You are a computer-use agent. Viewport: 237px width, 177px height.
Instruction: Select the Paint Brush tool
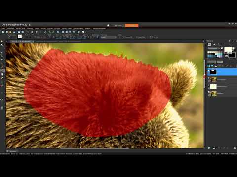click(x=2, y=78)
